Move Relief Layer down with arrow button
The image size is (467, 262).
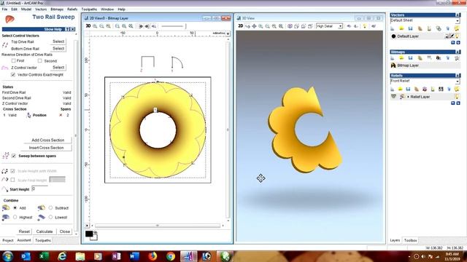(x=458, y=103)
